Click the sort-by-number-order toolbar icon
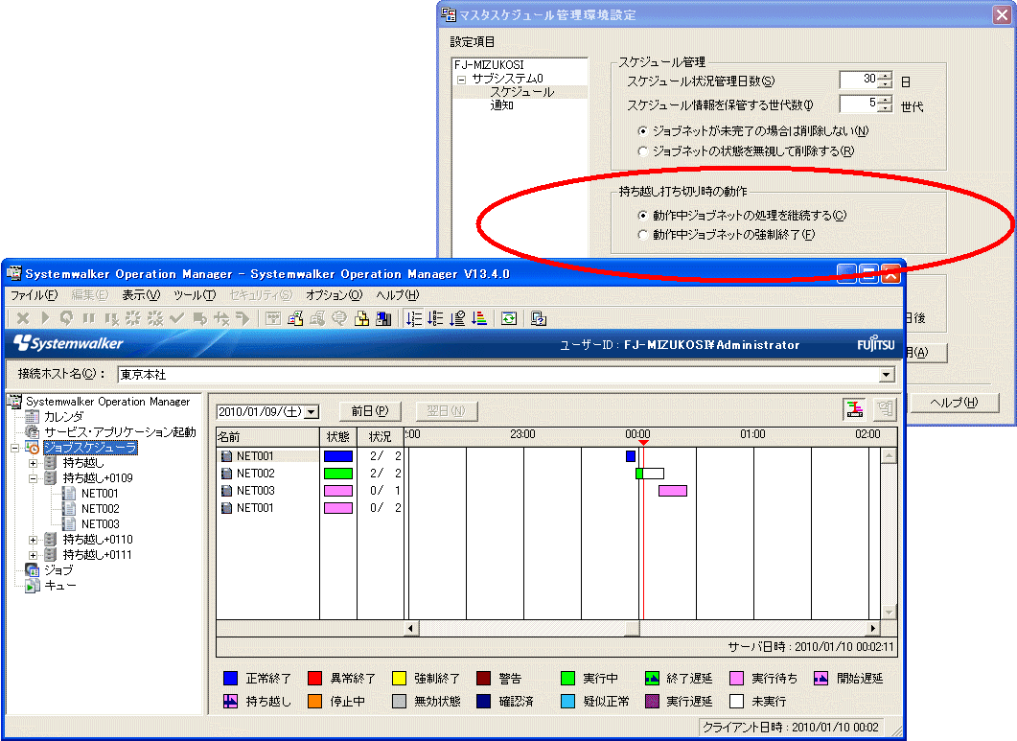The image size is (1017, 741). (x=414, y=318)
